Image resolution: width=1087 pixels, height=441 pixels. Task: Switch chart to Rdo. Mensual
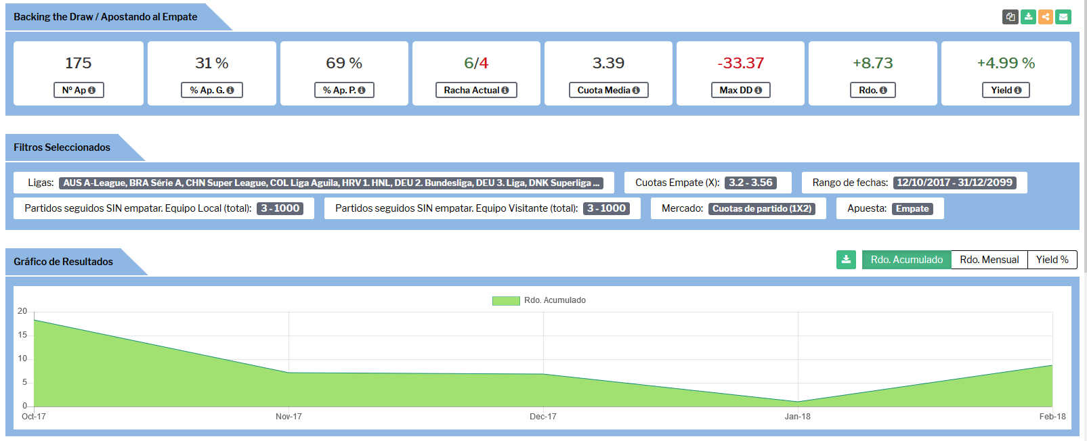tap(989, 260)
